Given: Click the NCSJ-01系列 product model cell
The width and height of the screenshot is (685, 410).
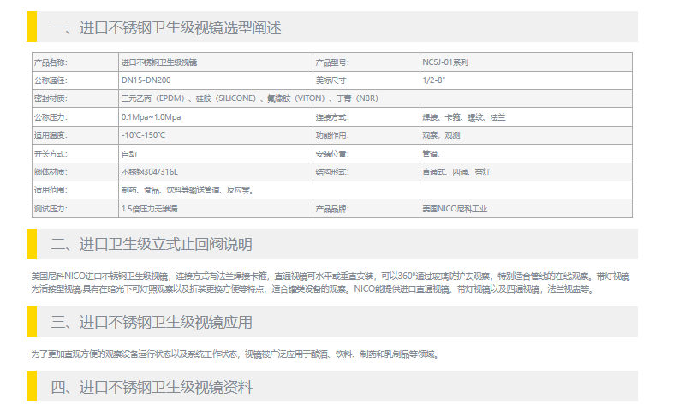Looking at the screenshot, I should (x=444, y=62).
